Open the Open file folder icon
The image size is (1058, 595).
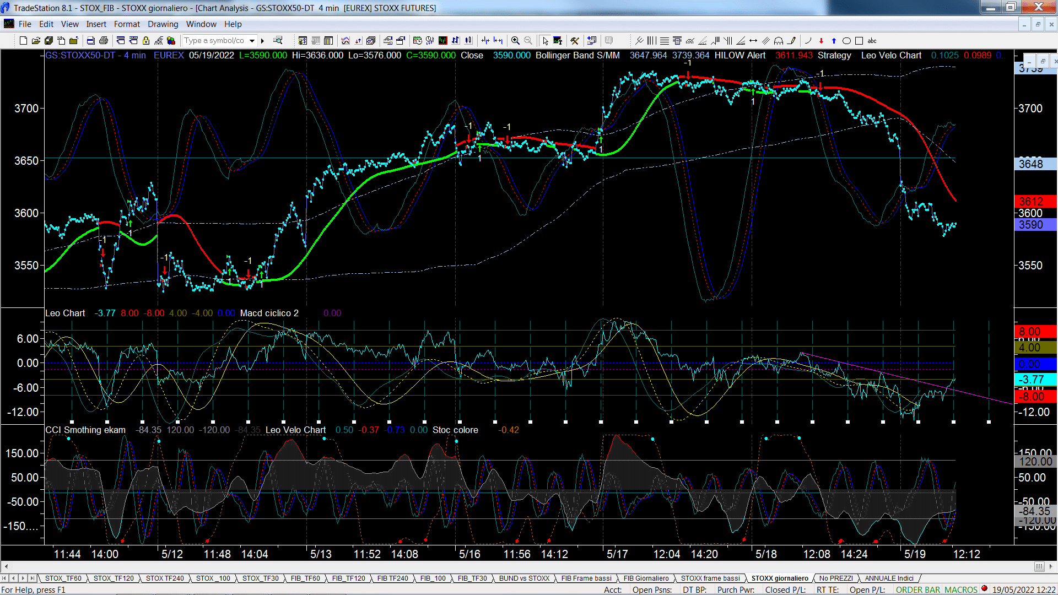tap(36, 41)
